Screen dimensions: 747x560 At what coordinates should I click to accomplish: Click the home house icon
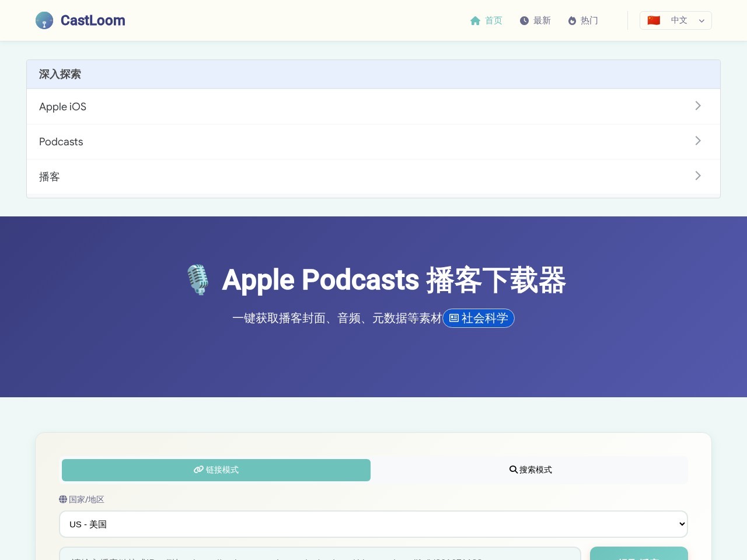(x=475, y=21)
